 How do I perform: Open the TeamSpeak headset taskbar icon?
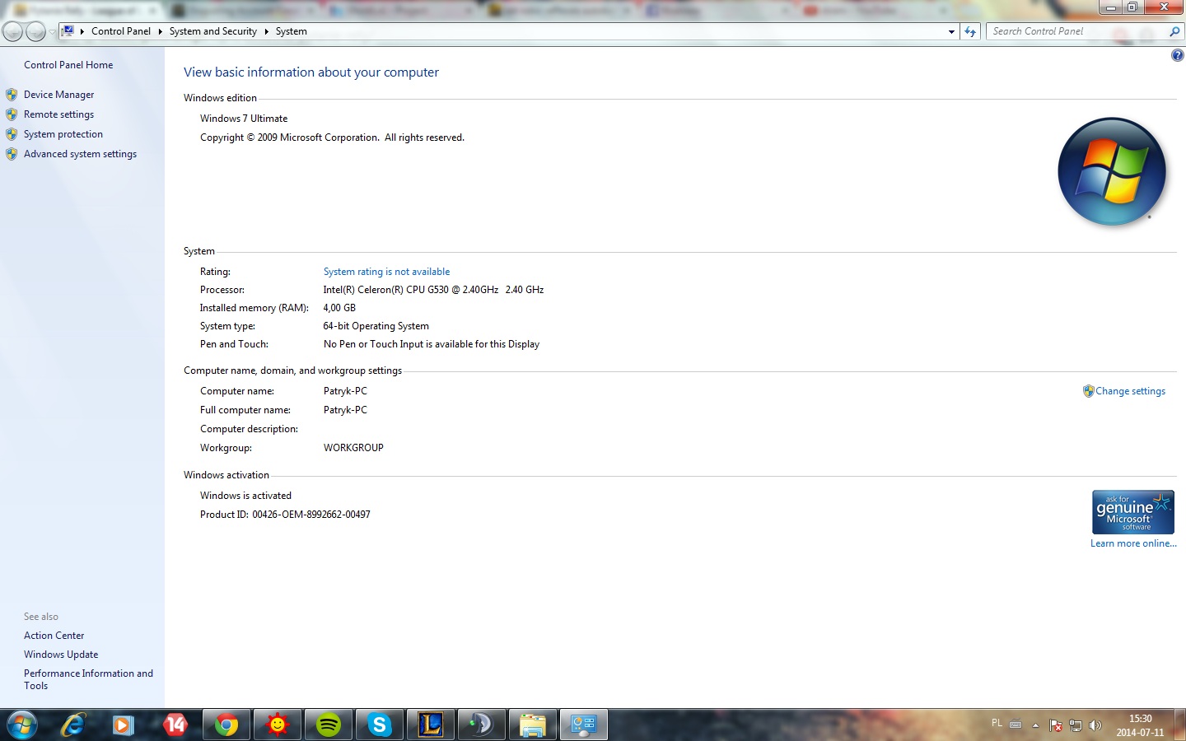(482, 725)
